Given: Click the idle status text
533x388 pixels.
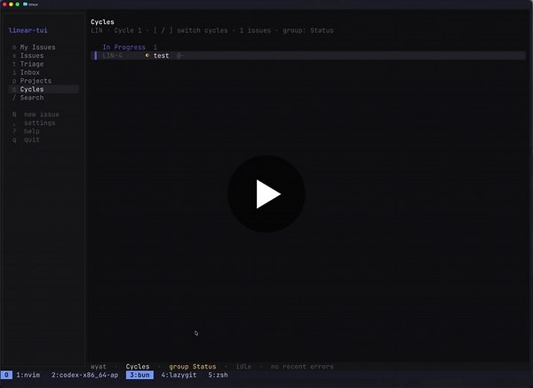Looking at the screenshot, I should (243, 367).
